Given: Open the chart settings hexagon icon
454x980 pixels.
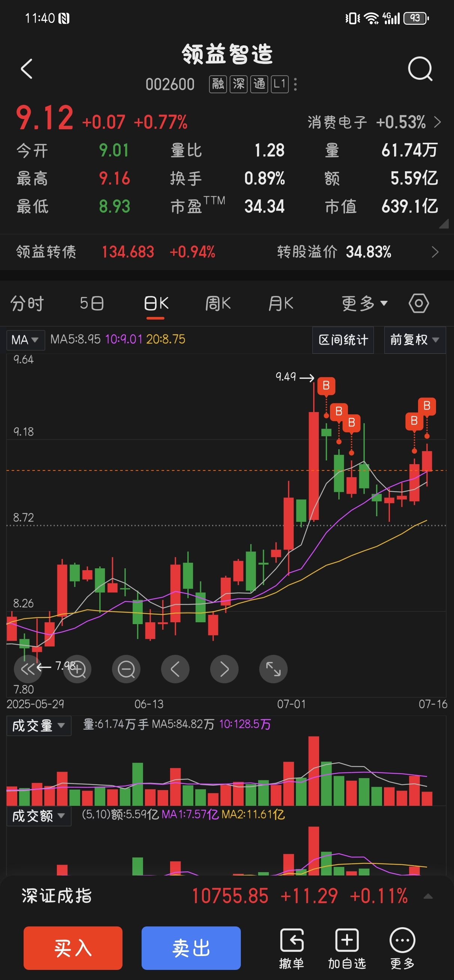Looking at the screenshot, I should click(419, 303).
